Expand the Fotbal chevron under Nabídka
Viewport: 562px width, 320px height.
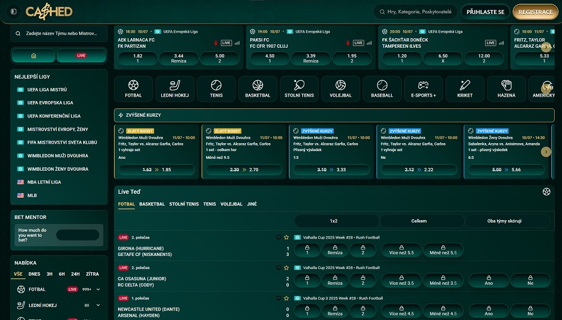point(98,290)
